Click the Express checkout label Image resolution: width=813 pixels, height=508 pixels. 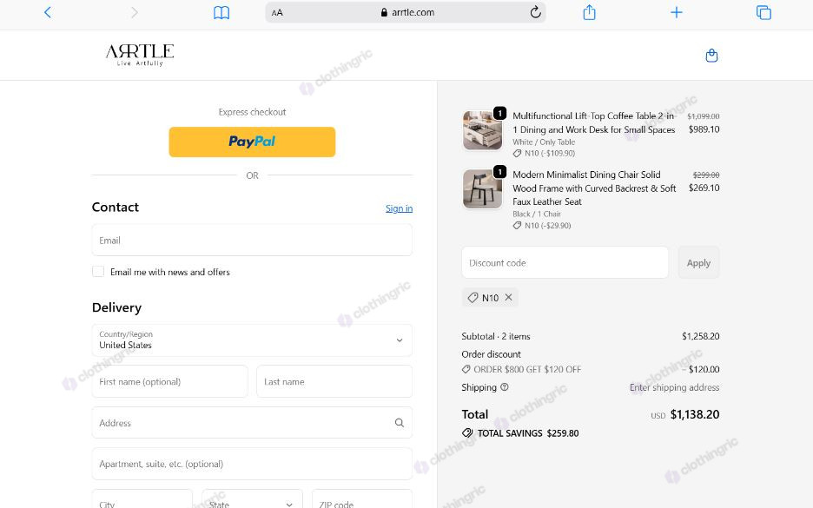pos(252,112)
